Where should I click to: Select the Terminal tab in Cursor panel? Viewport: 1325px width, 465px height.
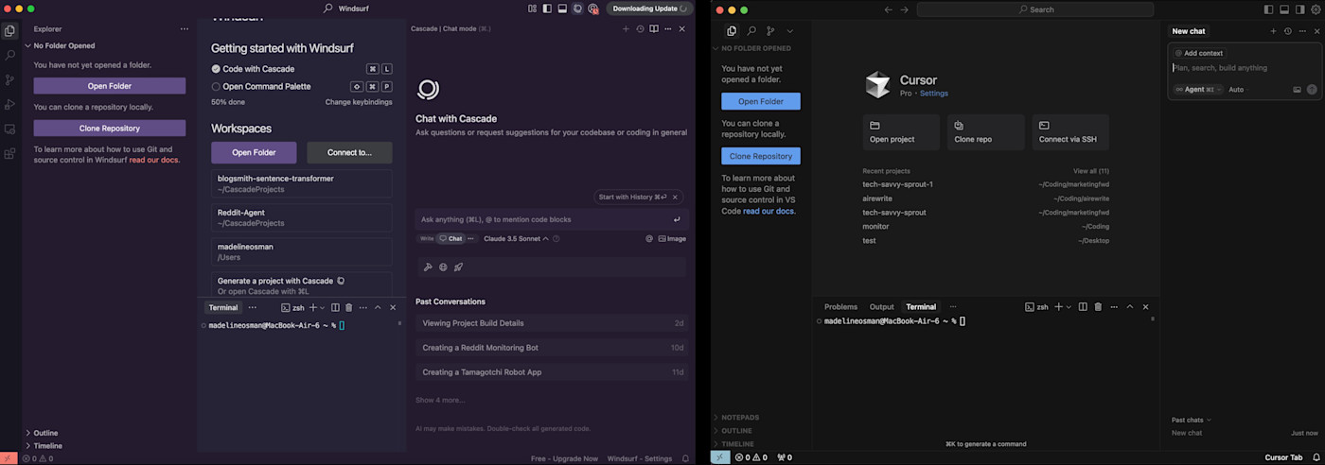[921, 306]
